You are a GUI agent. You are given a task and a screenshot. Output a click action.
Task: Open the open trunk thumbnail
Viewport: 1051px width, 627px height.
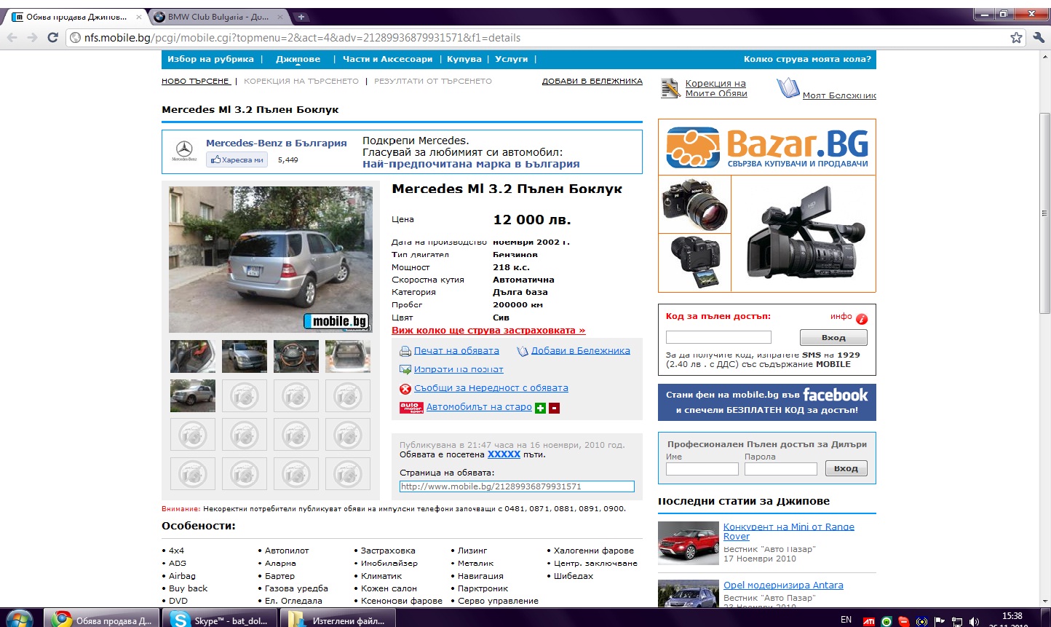coord(348,356)
